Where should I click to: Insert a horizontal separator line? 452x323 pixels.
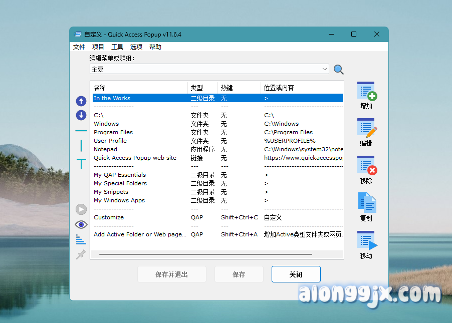tap(81, 131)
